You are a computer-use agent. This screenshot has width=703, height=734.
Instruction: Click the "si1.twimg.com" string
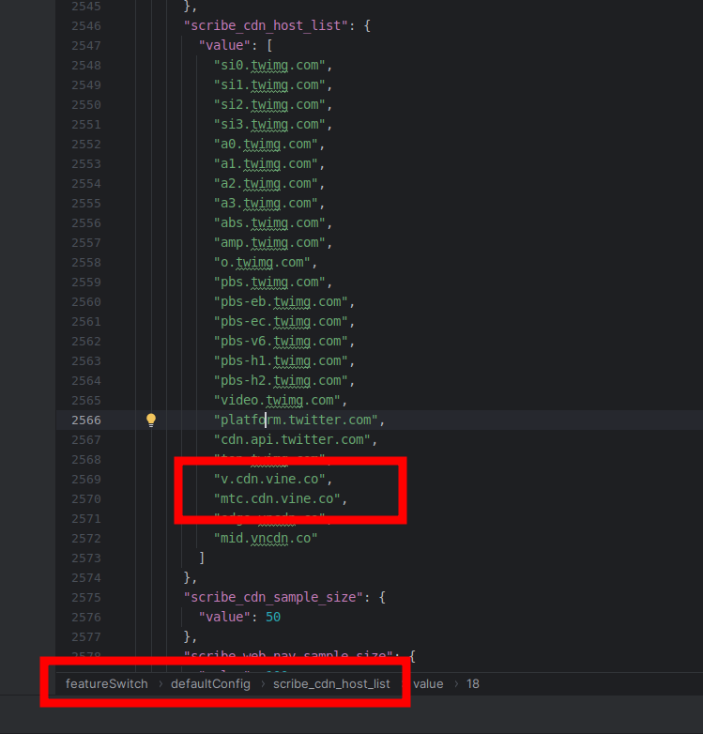(x=269, y=84)
